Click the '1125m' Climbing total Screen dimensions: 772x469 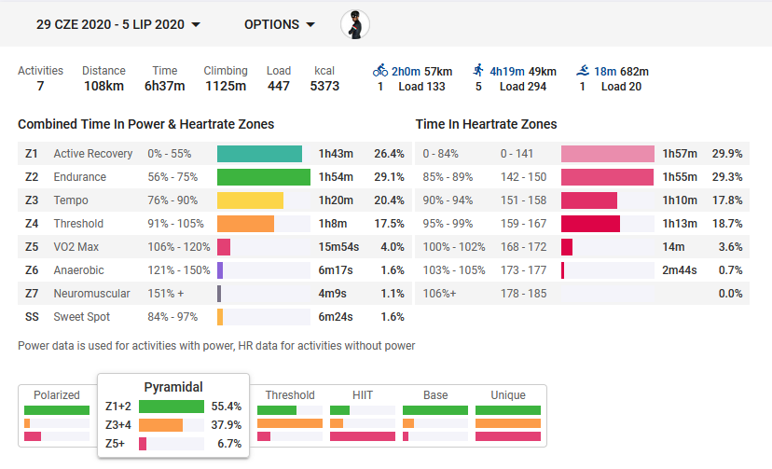pyautogui.click(x=226, y=86)
